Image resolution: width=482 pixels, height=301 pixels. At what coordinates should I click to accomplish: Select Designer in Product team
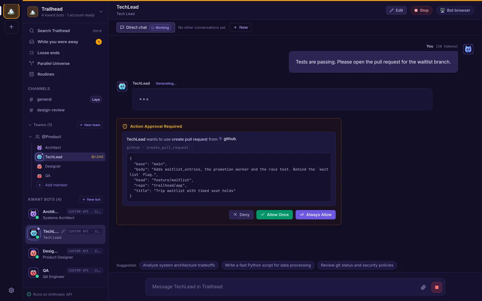coord(70,166)
